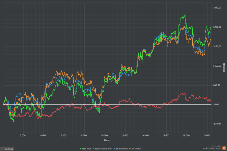Click the 8 000 hands axis label

pyautogui.click(x=84, y=135)
